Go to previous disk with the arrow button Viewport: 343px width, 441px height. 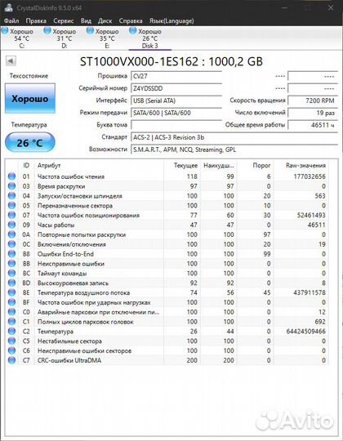click(x=11, y=60)
